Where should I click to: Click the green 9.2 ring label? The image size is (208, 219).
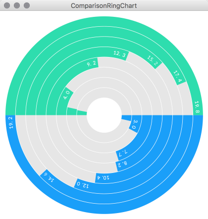tap(92, 64)
